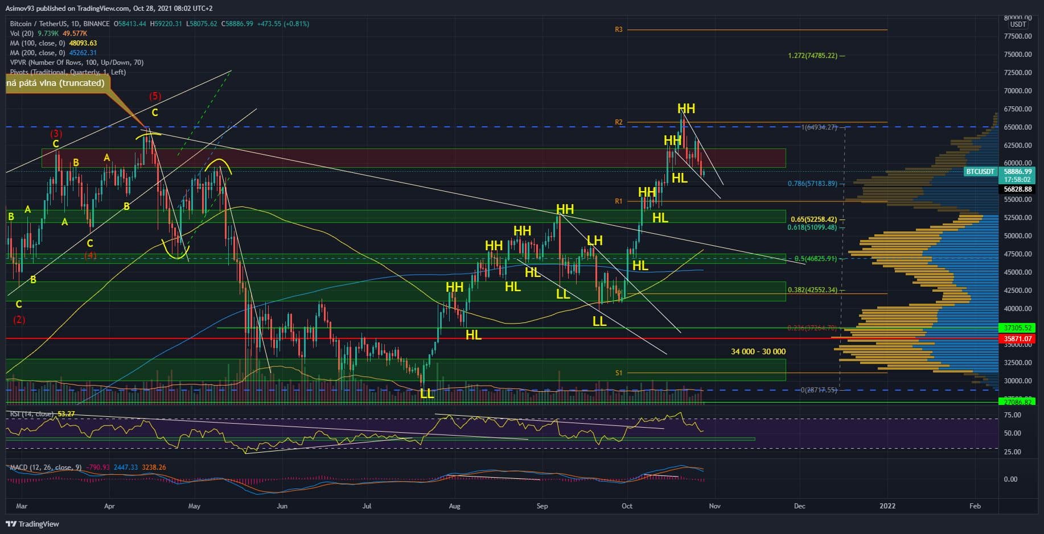Click the MA 200 value 45262.31

[x=83, y=53]
